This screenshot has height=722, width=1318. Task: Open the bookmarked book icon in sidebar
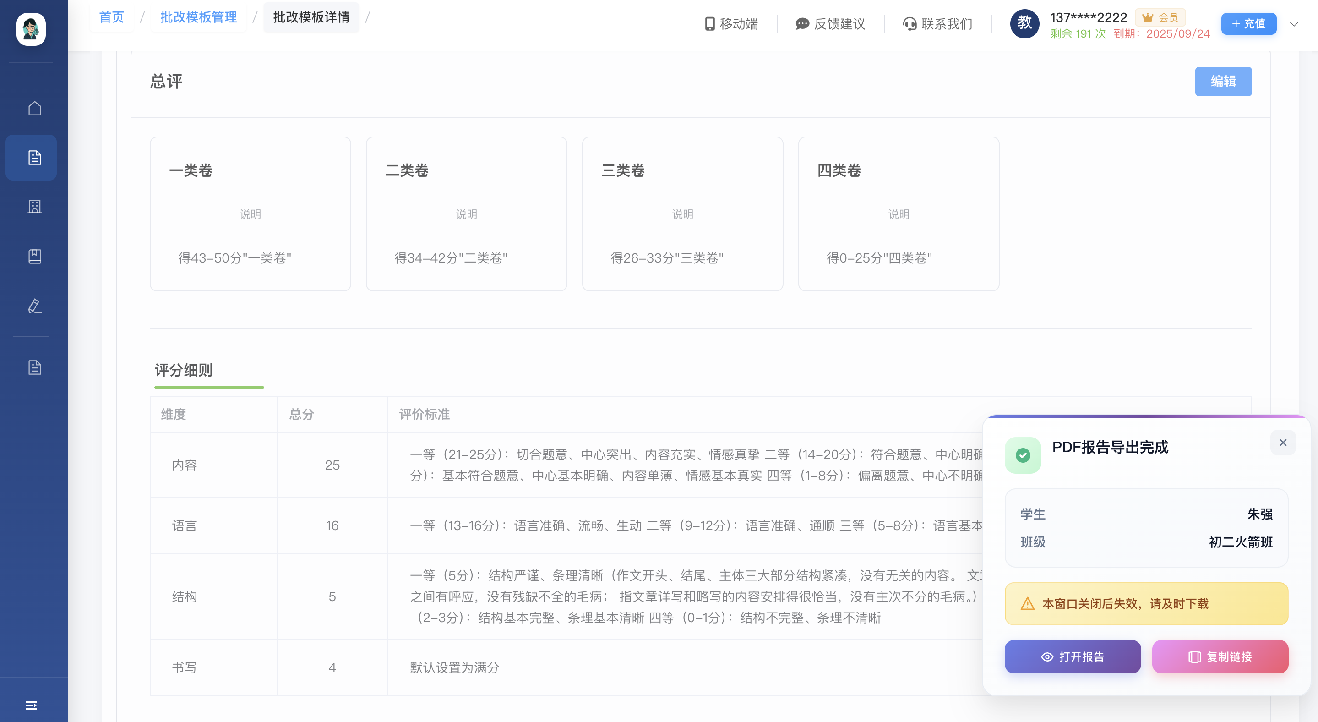(34, 257)
